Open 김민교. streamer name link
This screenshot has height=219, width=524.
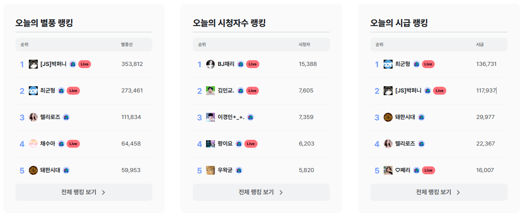pyautogui.click(x=226, y=91)
